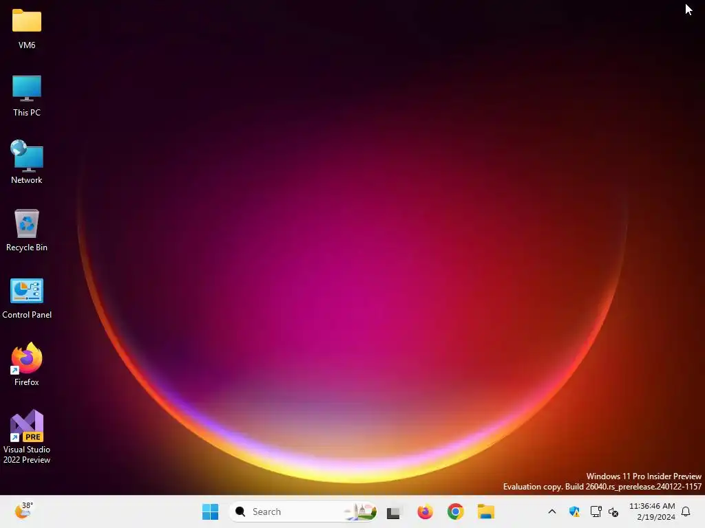Open the clock showing 11:36:46 AM
Screen dimensions: 705x528
[652, 511]
